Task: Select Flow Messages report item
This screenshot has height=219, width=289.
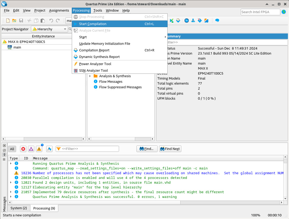Action: click(111, 81)
